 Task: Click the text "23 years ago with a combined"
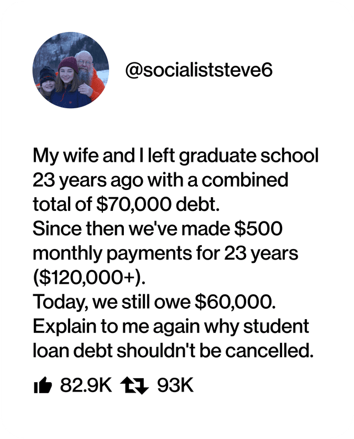tap(160, 181)
